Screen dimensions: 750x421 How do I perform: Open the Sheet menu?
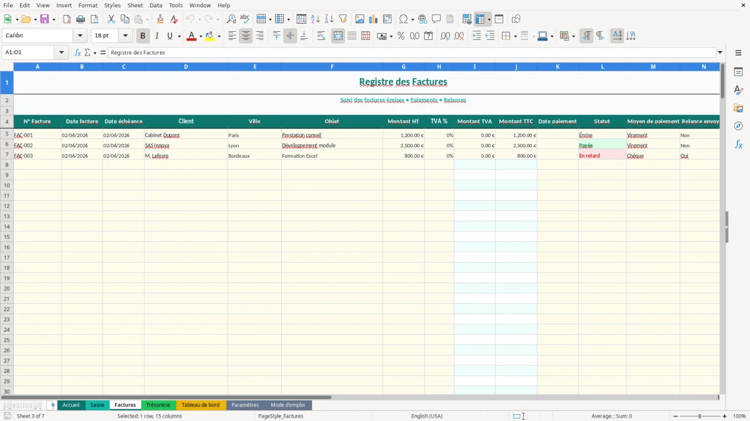(135, 5)
